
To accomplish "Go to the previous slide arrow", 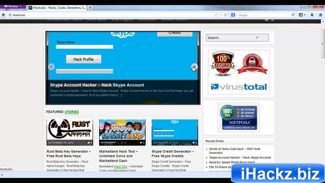I will click(x=51, y=67).
